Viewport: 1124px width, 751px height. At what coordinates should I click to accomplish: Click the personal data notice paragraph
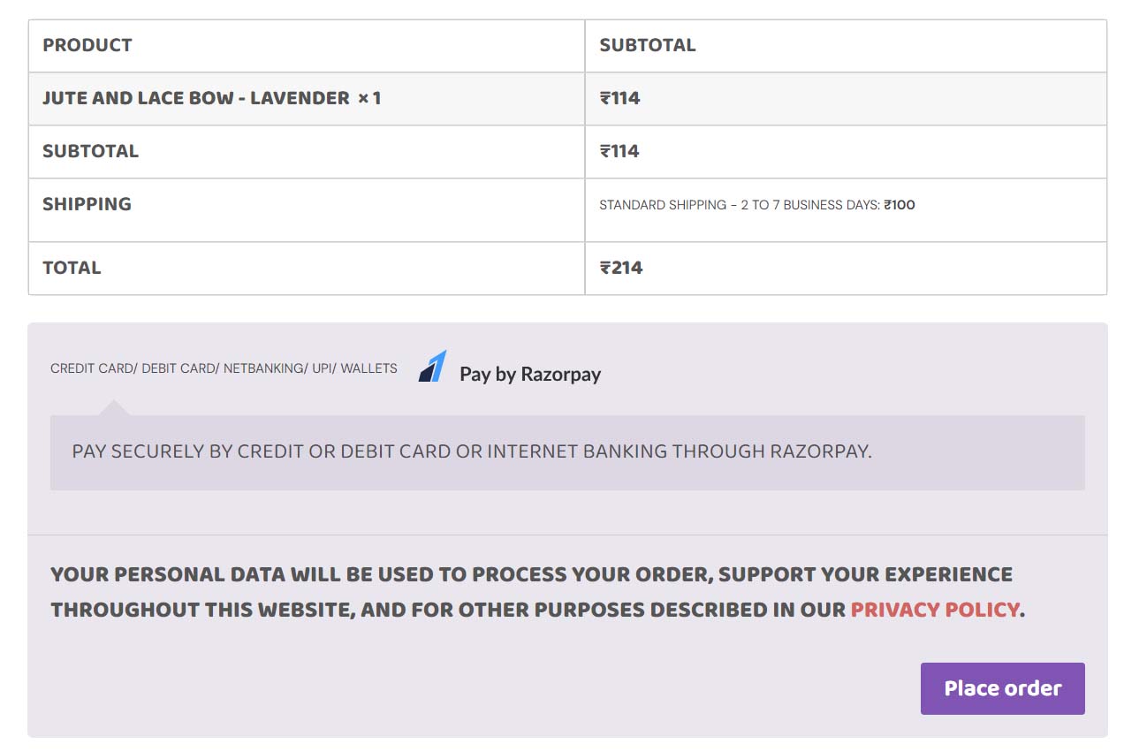(536, 592)
